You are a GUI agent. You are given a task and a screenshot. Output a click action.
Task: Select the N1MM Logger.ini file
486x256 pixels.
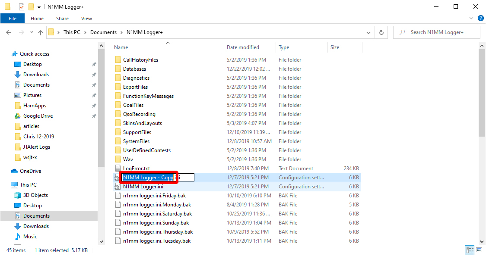143,187
